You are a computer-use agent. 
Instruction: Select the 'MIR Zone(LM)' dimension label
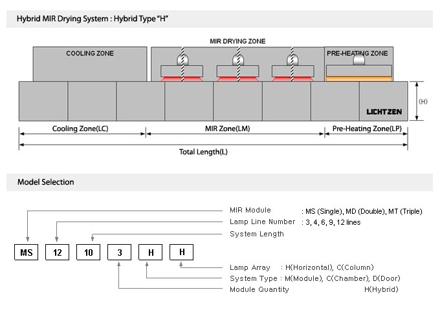click(x=227, y=129)
